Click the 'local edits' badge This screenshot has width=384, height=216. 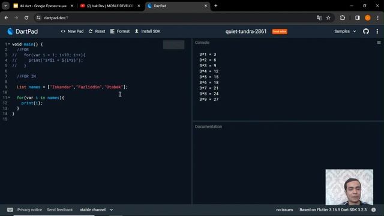[x=280, y=32]
